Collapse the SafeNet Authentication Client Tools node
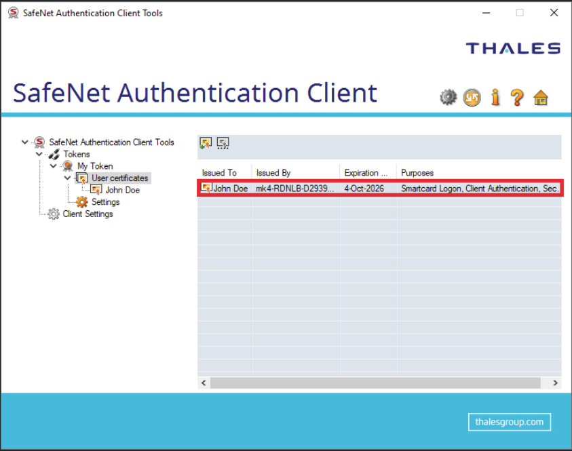572x451 pixels. click(25, 142)
